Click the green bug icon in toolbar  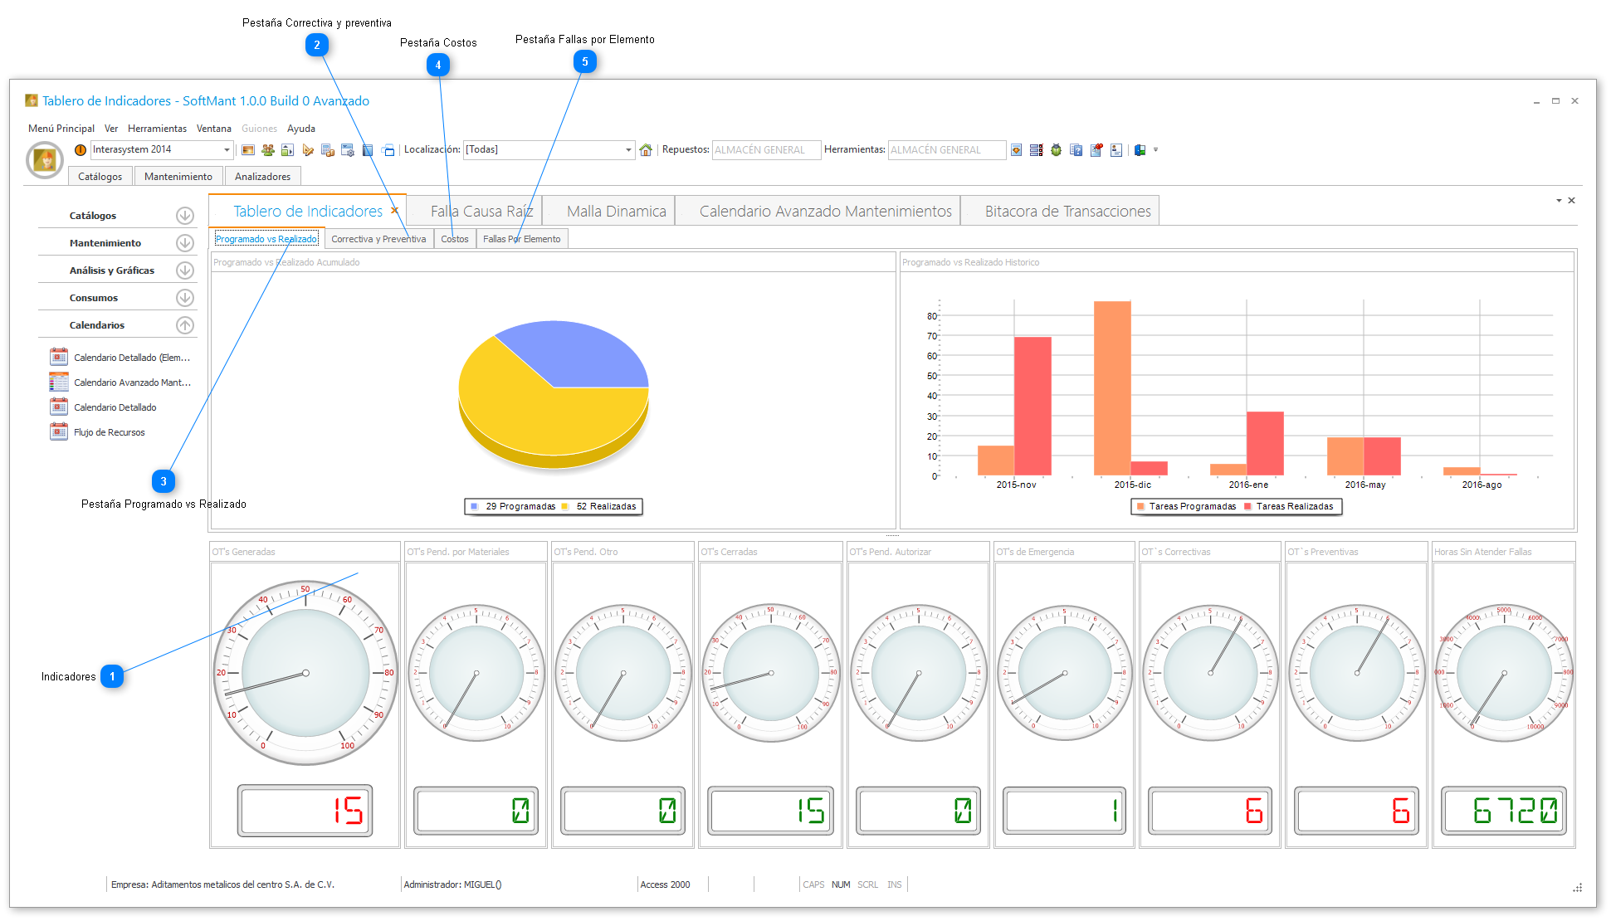tap(1056, 150)
